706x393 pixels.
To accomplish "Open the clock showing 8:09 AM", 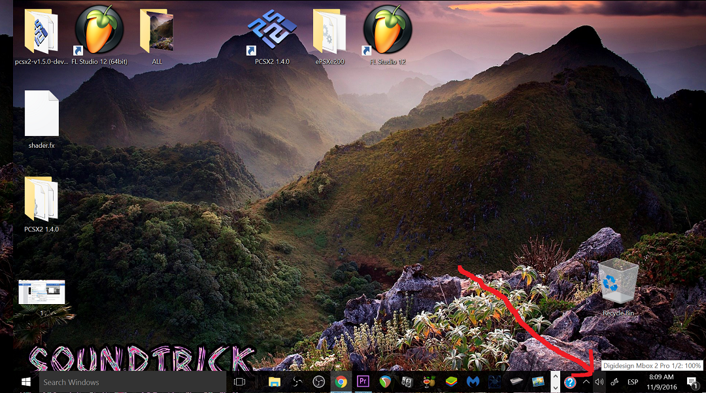I will click(x=662, y=382).
